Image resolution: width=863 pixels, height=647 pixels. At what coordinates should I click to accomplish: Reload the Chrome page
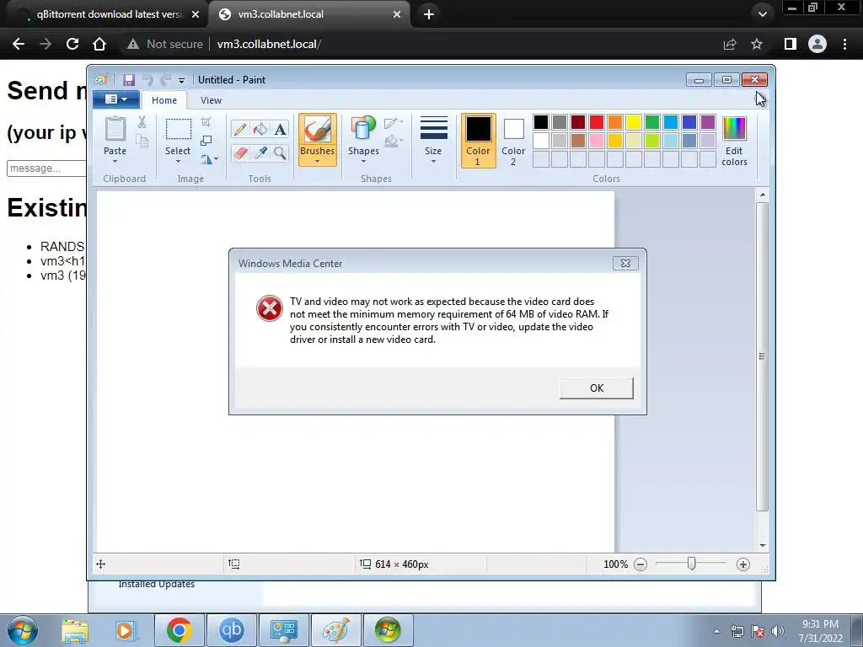point(72,44)
